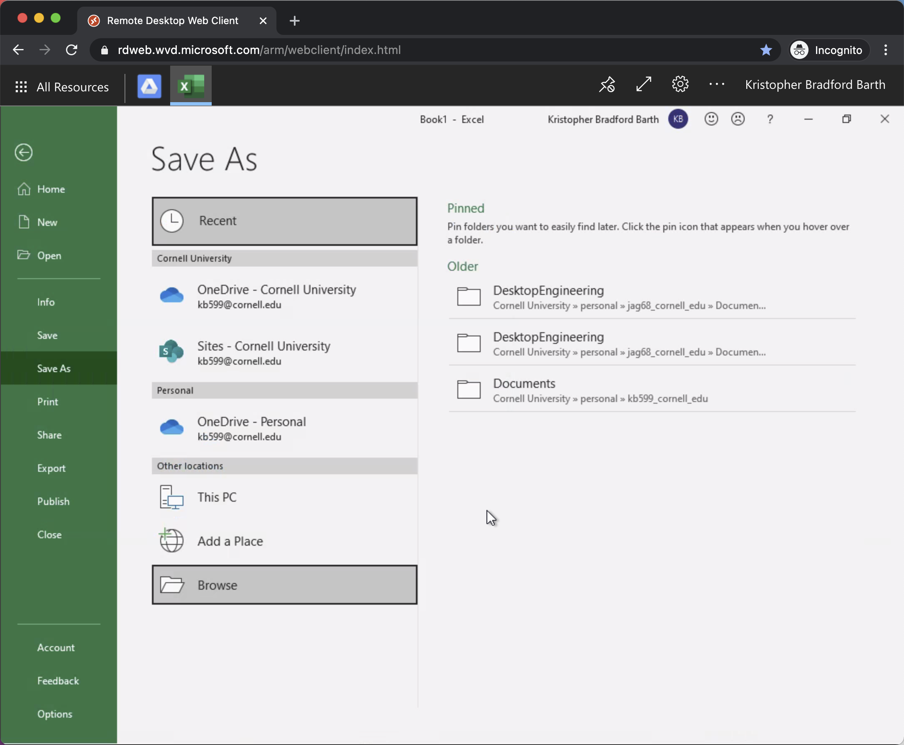Click the user name in Excel title bar

[x=603, y=119]
